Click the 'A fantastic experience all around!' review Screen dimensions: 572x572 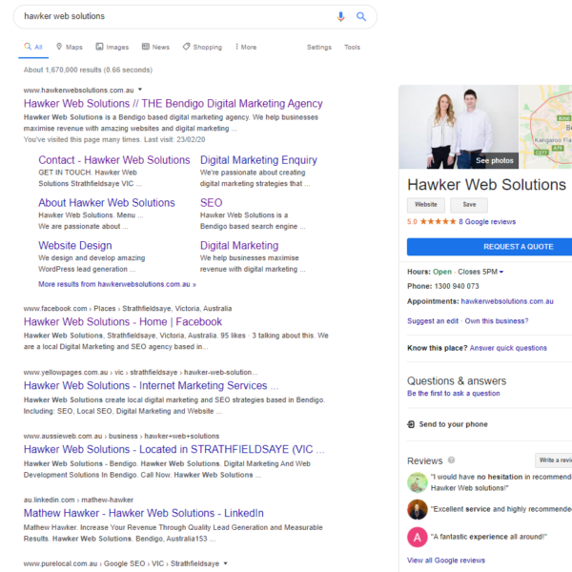pos(489,537)
